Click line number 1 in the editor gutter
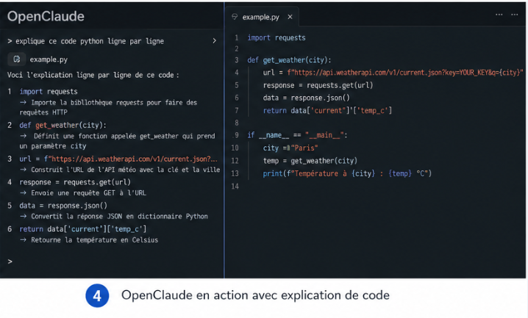This screenshot has height=318, width=528. [236, 37]
